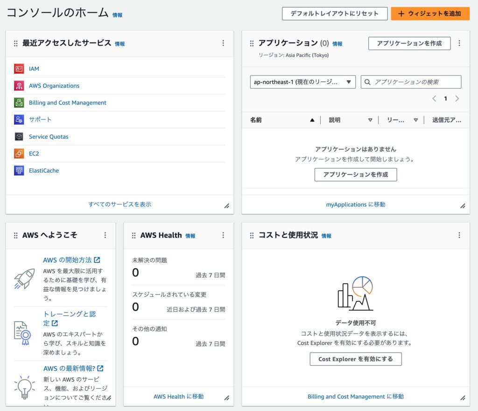The width and height of the screenshot is (478, 411).
Task: Click 情報 link next to アプリケーション (0)
Action: point(337,44)
